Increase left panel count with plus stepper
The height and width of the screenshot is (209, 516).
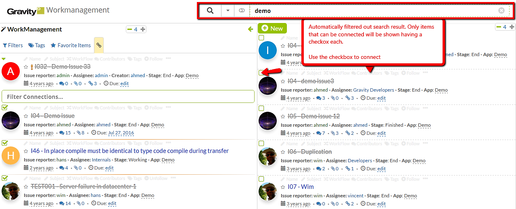coord(143,29)
